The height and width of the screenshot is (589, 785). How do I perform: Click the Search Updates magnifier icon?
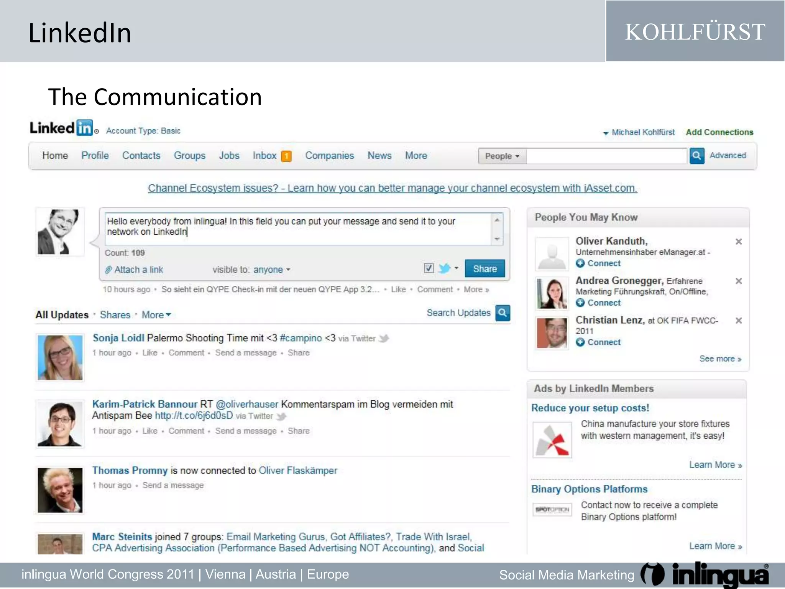click(x=503, y=313)
